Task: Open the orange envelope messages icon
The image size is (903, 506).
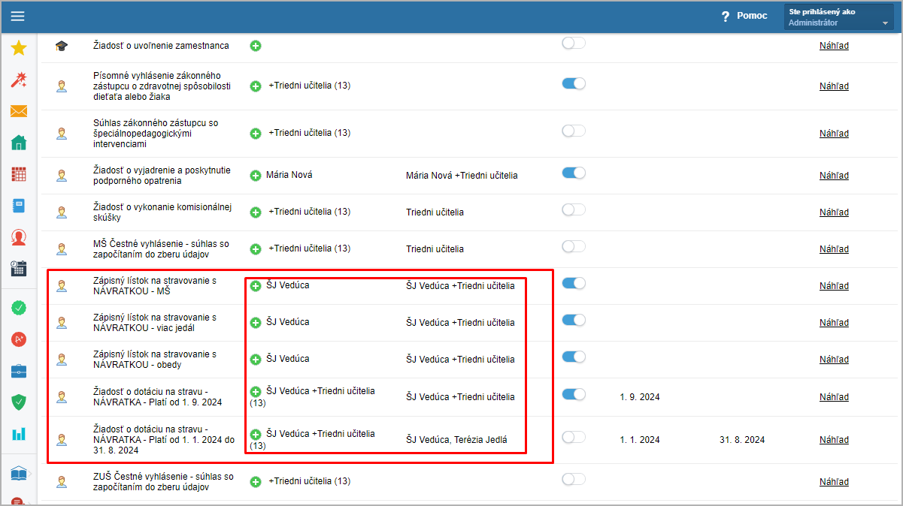Action: click(x=19, y=111)
